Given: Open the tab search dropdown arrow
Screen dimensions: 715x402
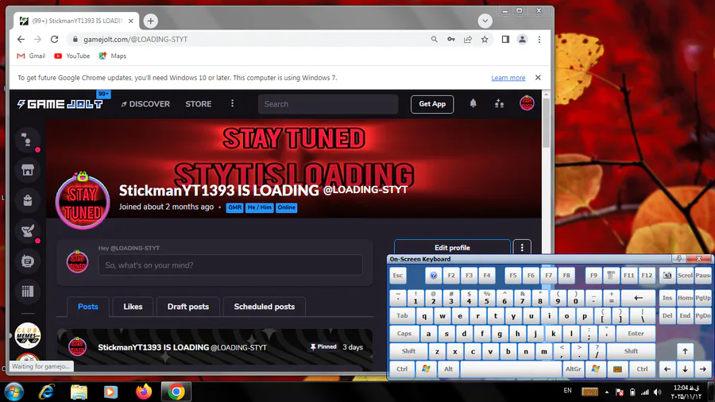Looking at the screenshot, I should [485, 21].
